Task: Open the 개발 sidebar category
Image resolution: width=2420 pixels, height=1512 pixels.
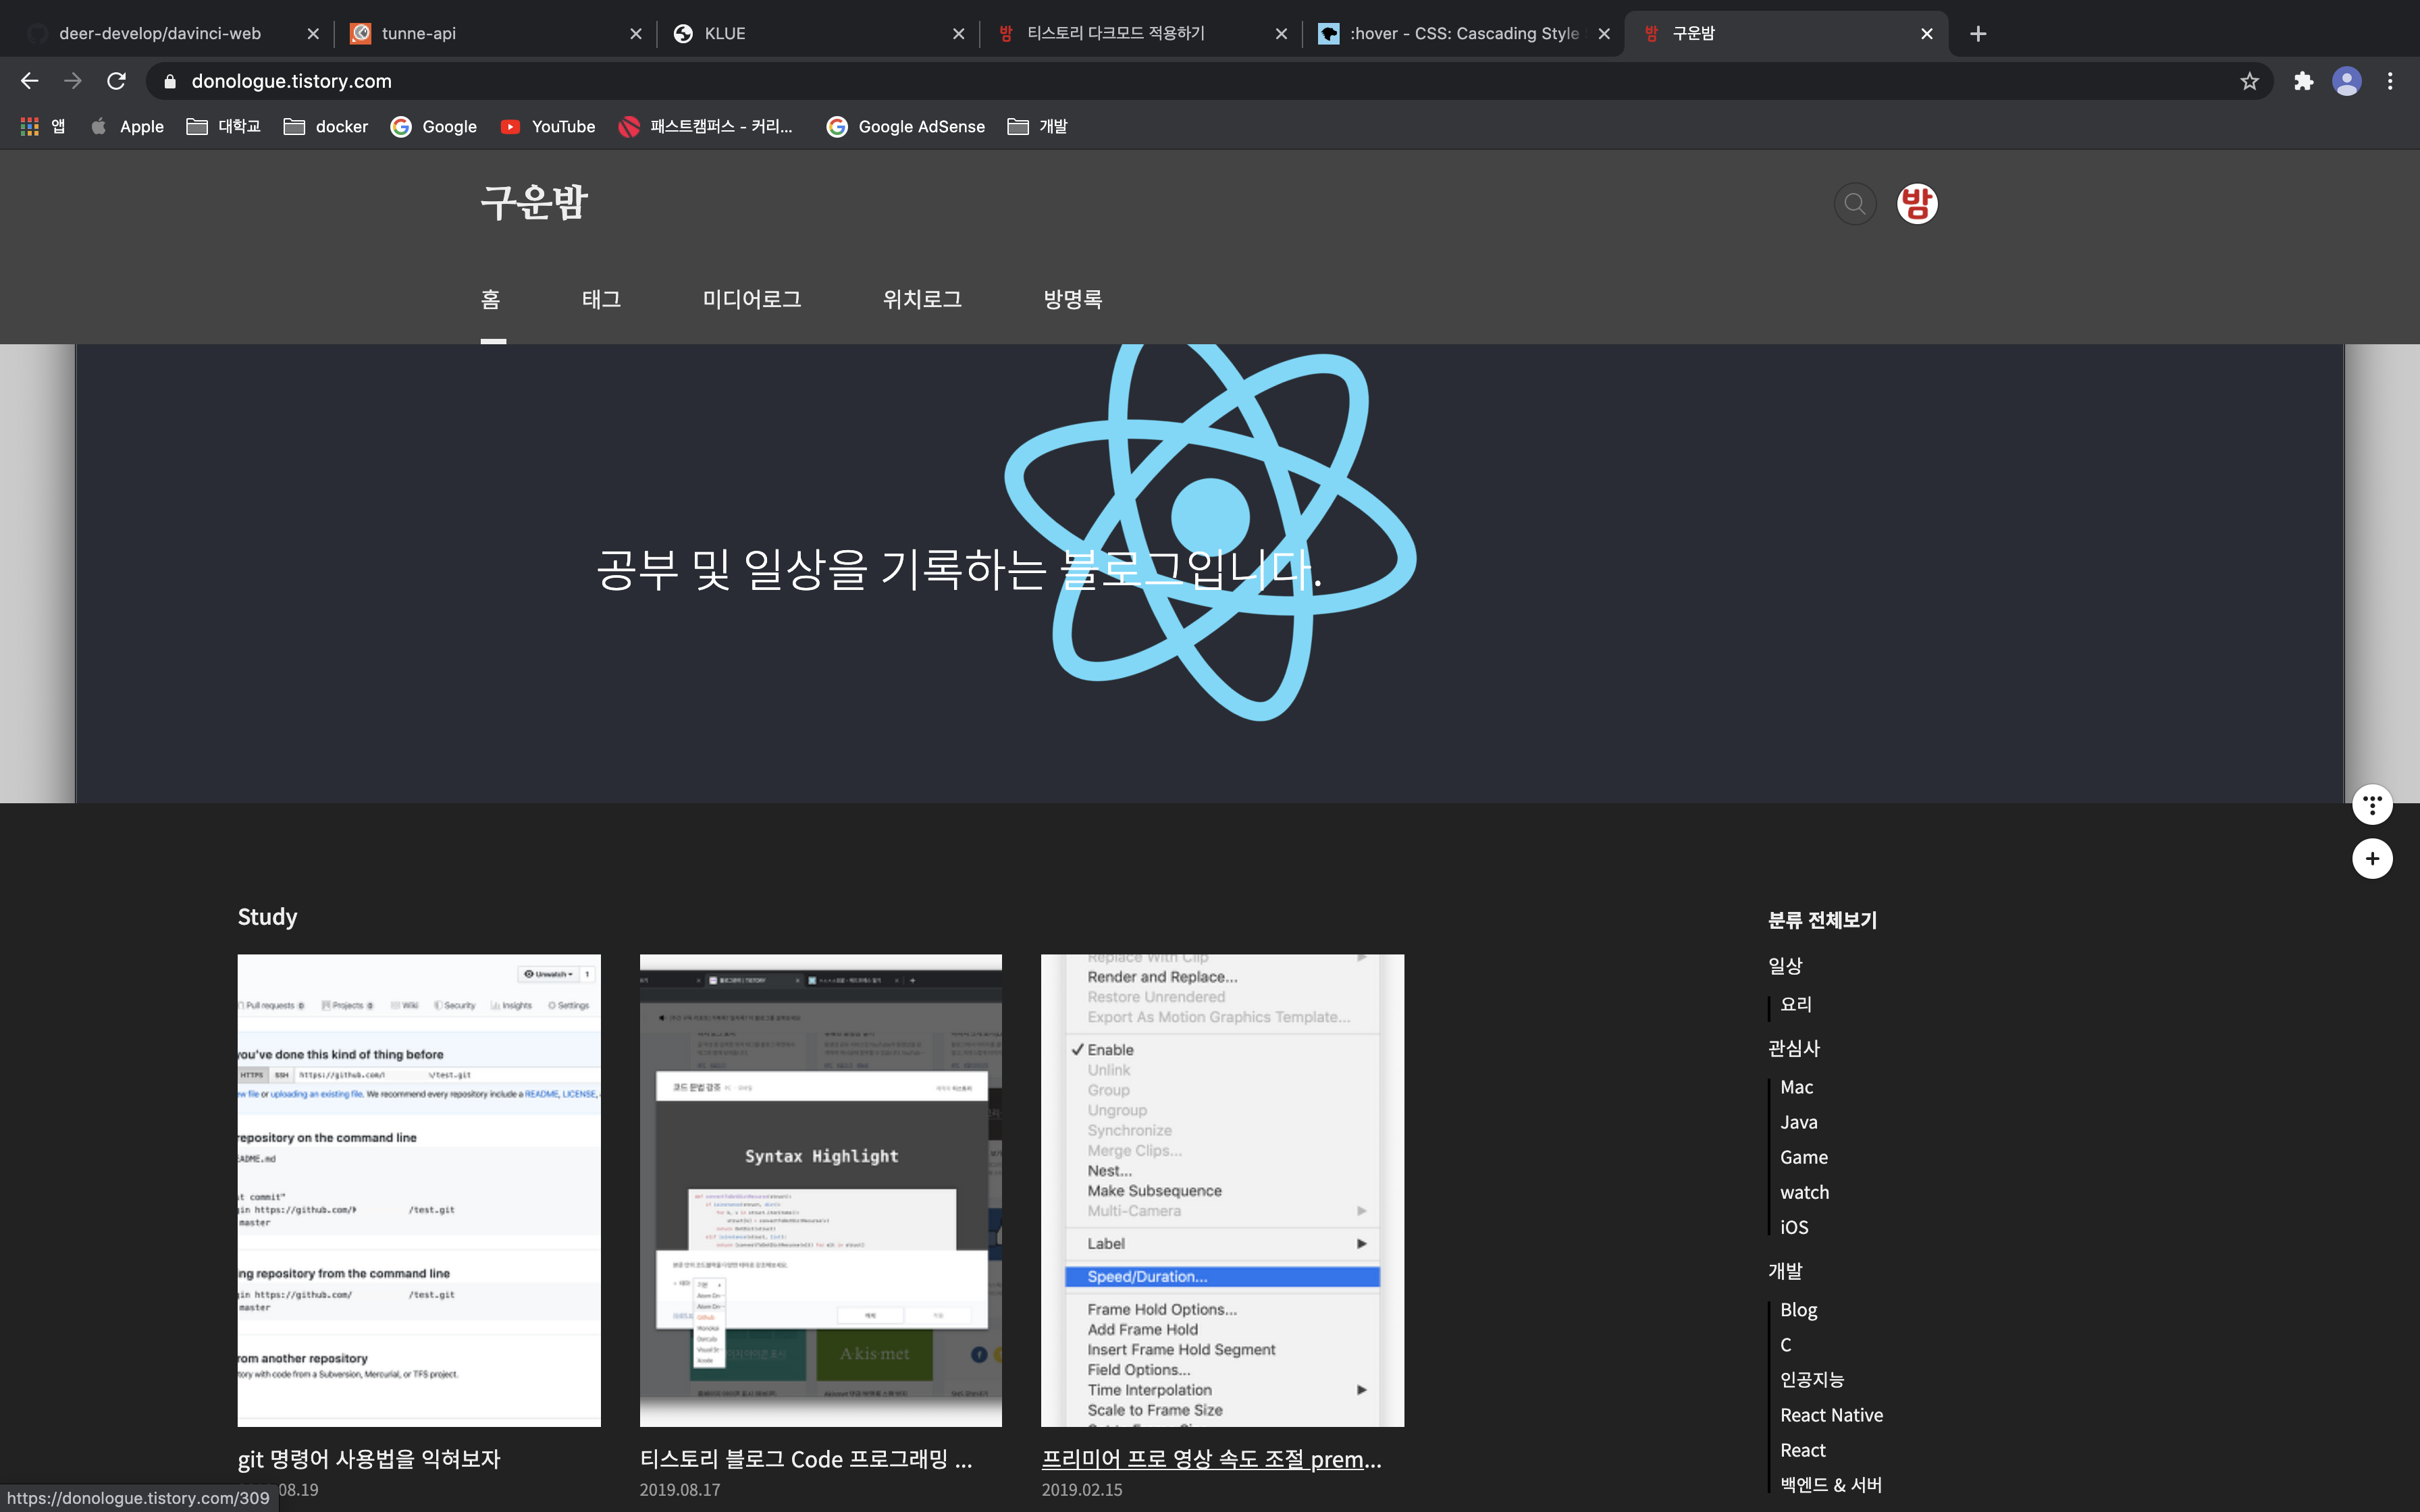Action: point(1785,1271)
